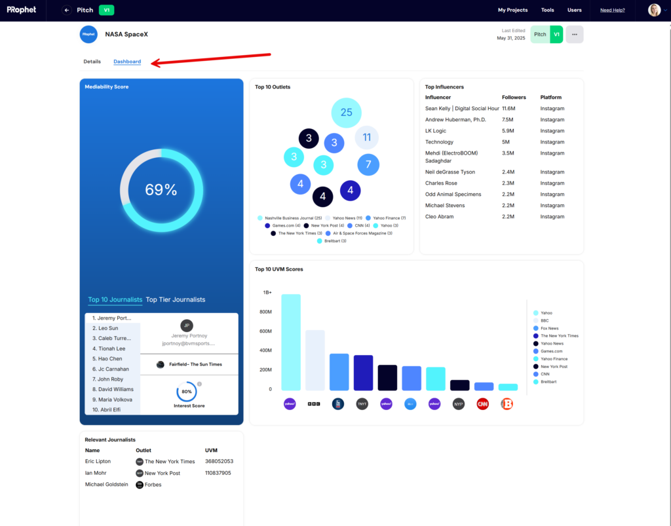Open the three-dot more options button
This screenshot has width=671, height=526.
click(574, 34)
